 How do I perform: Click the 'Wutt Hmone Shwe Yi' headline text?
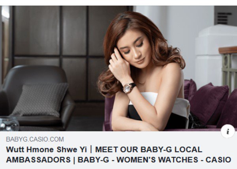(46, 150)
